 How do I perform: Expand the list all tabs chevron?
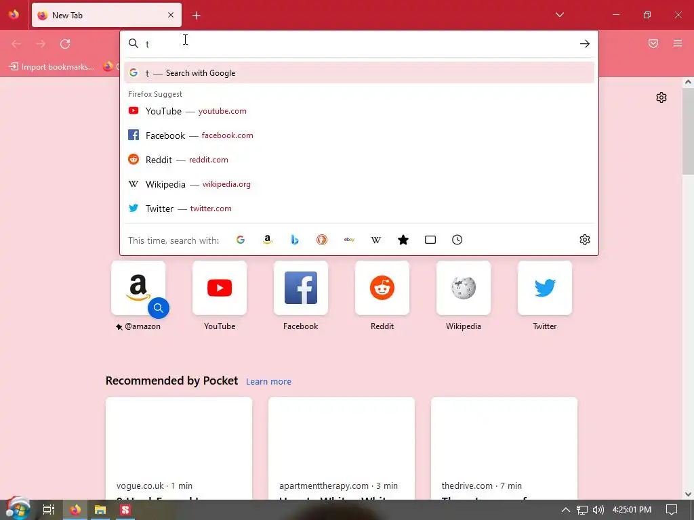(x=559, y=15)
